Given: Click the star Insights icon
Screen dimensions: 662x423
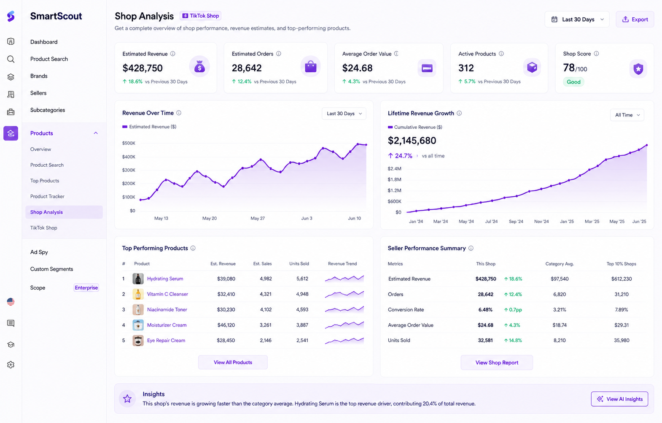Looking at the screenshot, I should point(127,399).
